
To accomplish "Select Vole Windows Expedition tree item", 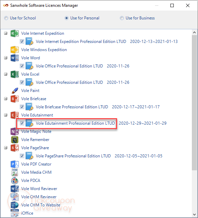I will 44,50.
